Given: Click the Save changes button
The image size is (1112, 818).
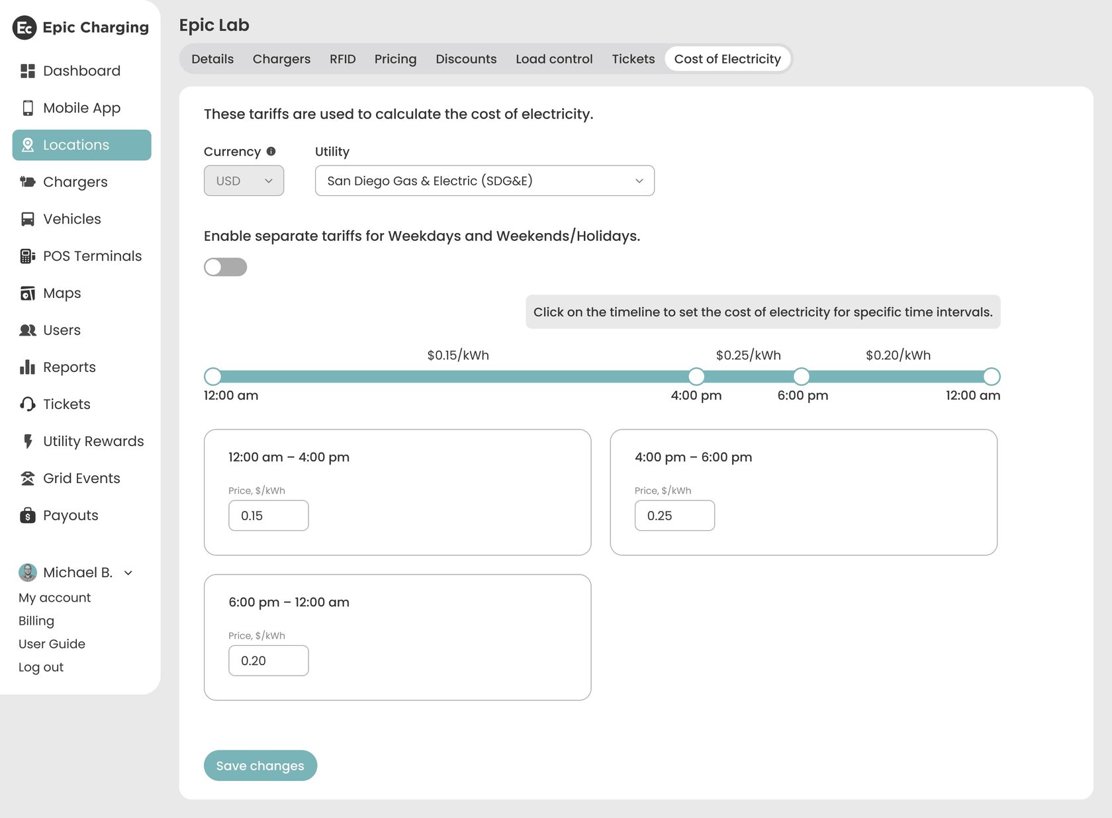Looking at the screenshot, I should tap(260, 766).
